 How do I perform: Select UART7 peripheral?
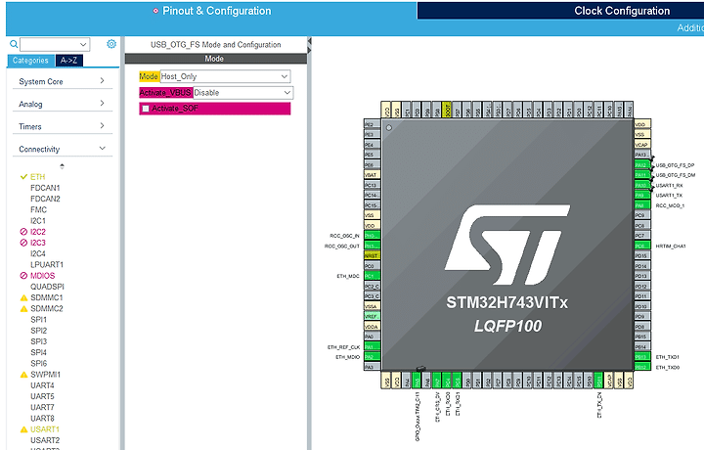tap(42, 407)
